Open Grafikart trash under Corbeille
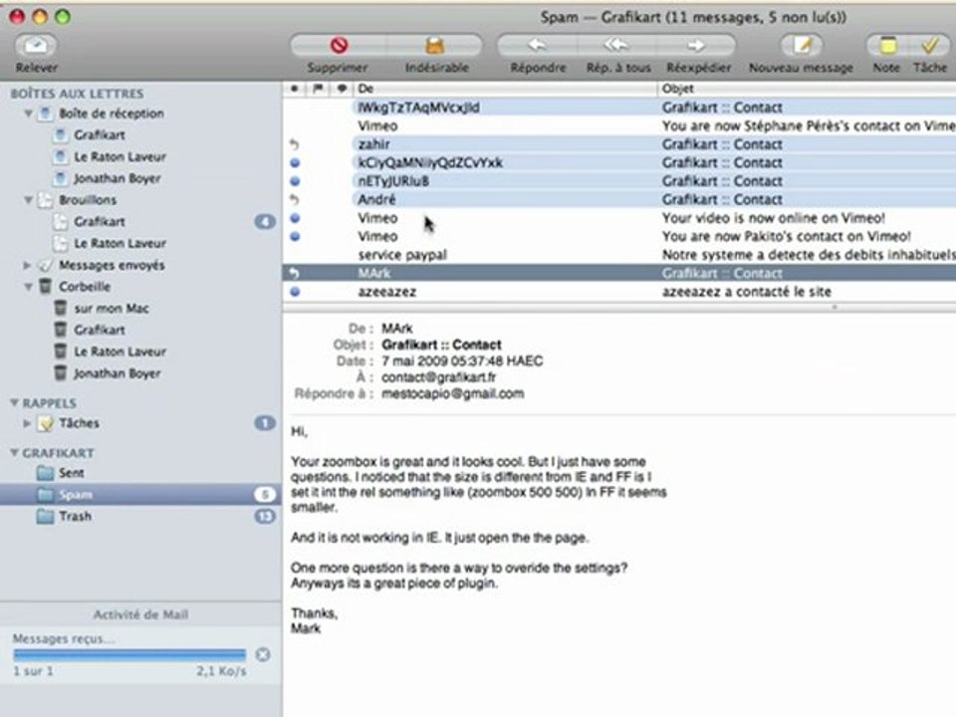 pos(99,330)
